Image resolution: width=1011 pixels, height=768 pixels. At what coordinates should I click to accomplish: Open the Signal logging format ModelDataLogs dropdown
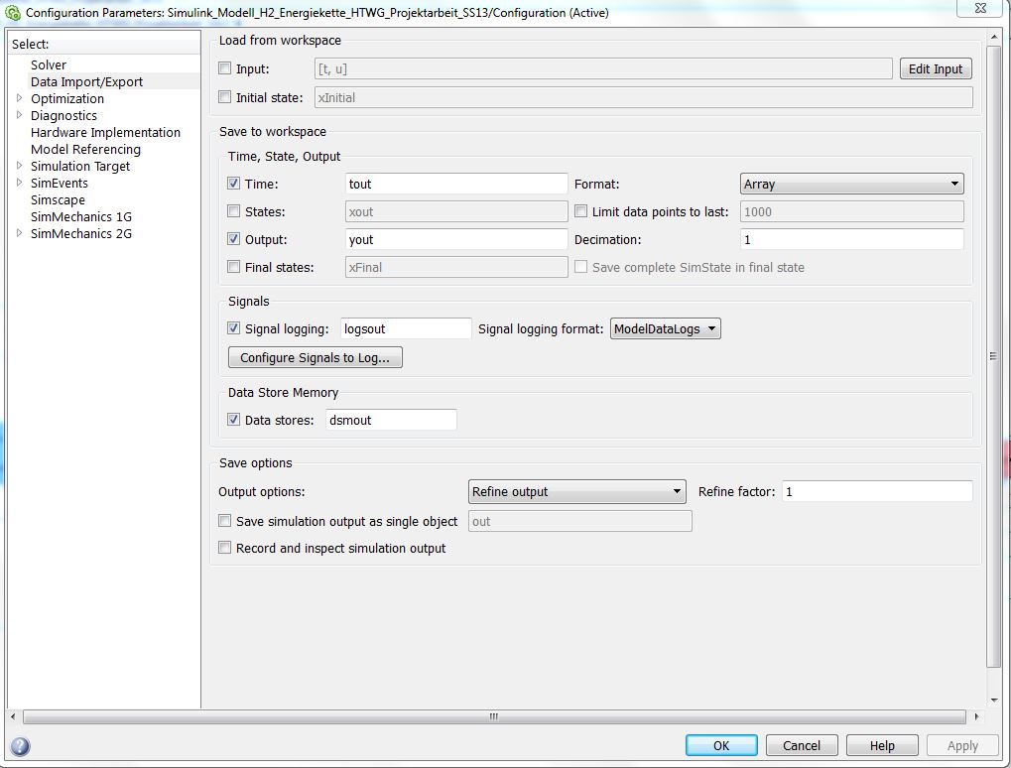tap(665, 329)
